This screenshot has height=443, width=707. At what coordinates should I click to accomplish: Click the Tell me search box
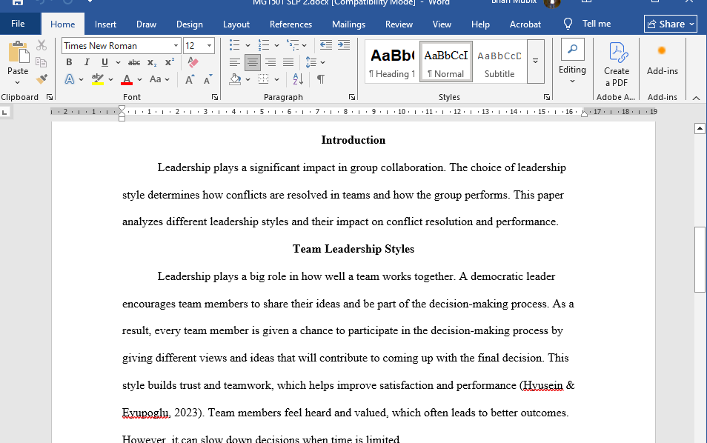pyautogui.click(x=588, y=24)
